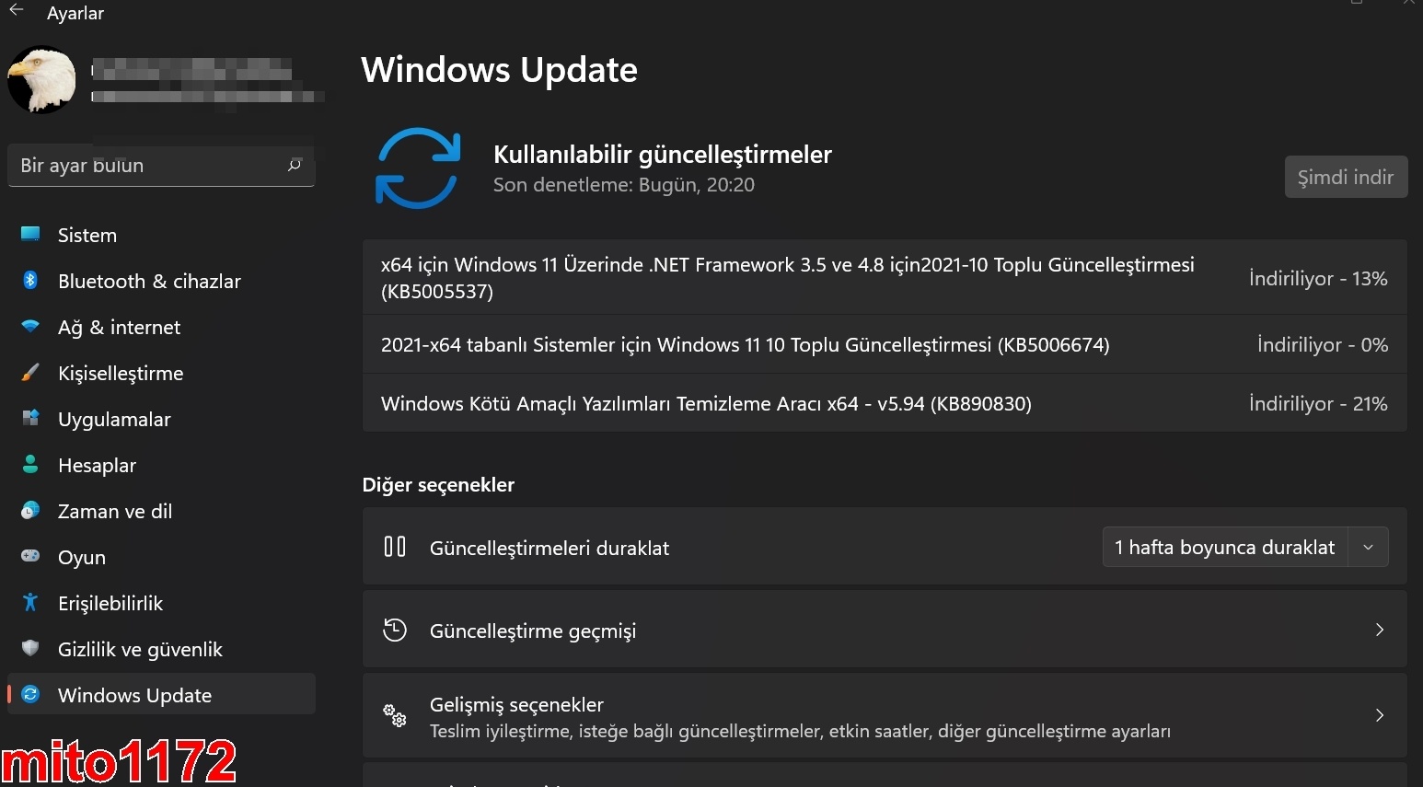This screenshot has width=1423, height=787.
Task: Click the Kişiselleştirme paintbrush icon
Action: pos(30,373)
